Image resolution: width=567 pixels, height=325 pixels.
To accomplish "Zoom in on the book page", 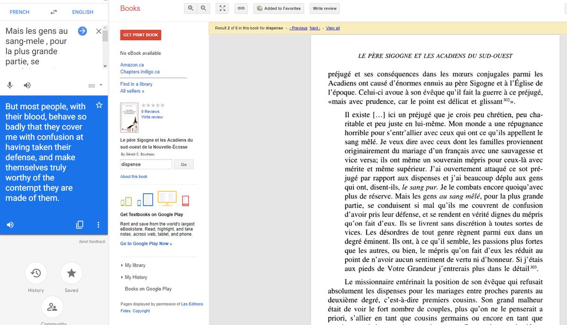I will (190, 8).
